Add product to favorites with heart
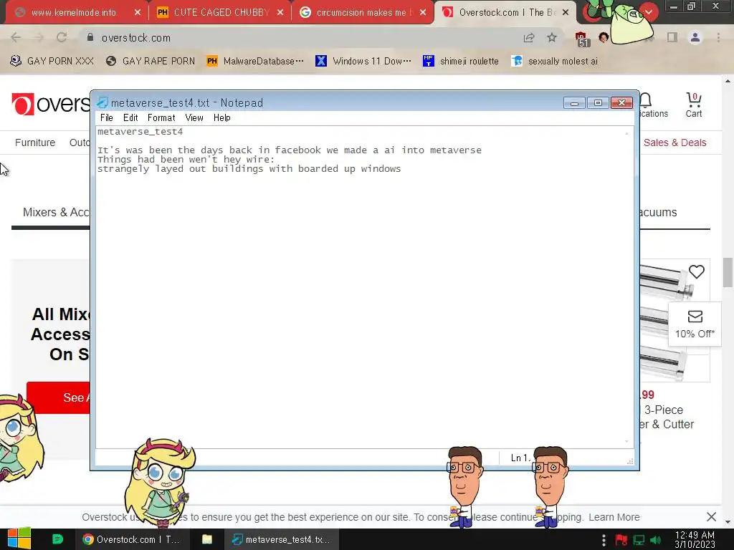 [697, 271]
